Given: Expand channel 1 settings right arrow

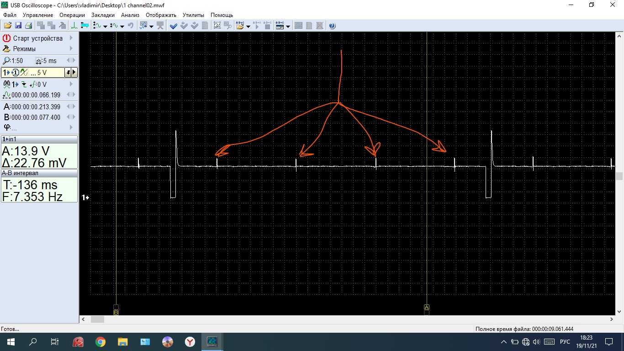Looking at the screenshot, I should pos(74,73).
